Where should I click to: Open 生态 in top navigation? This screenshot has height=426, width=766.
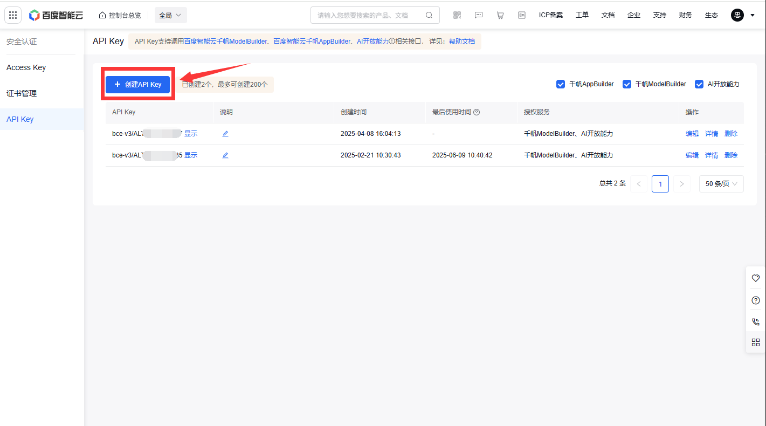(x=712, y=15)
